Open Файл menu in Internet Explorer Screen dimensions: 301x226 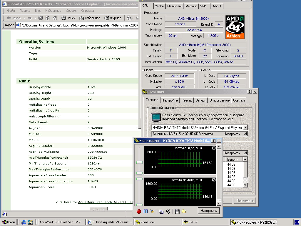[x=11, y=11]
